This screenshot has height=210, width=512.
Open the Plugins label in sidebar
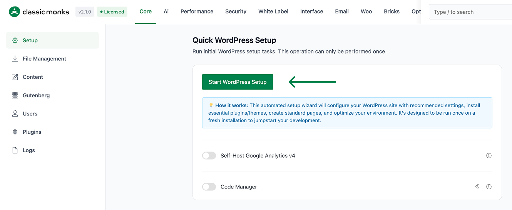32,132
